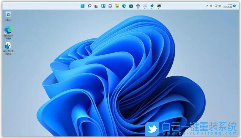Open network status tray icon
Viewport: 241px width, 138px height.
click(x=216, y=6)
